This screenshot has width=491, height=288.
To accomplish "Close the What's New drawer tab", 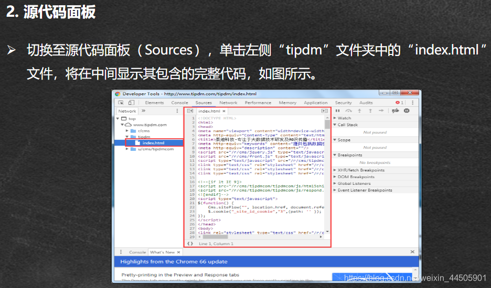I will tap(178, 252).
